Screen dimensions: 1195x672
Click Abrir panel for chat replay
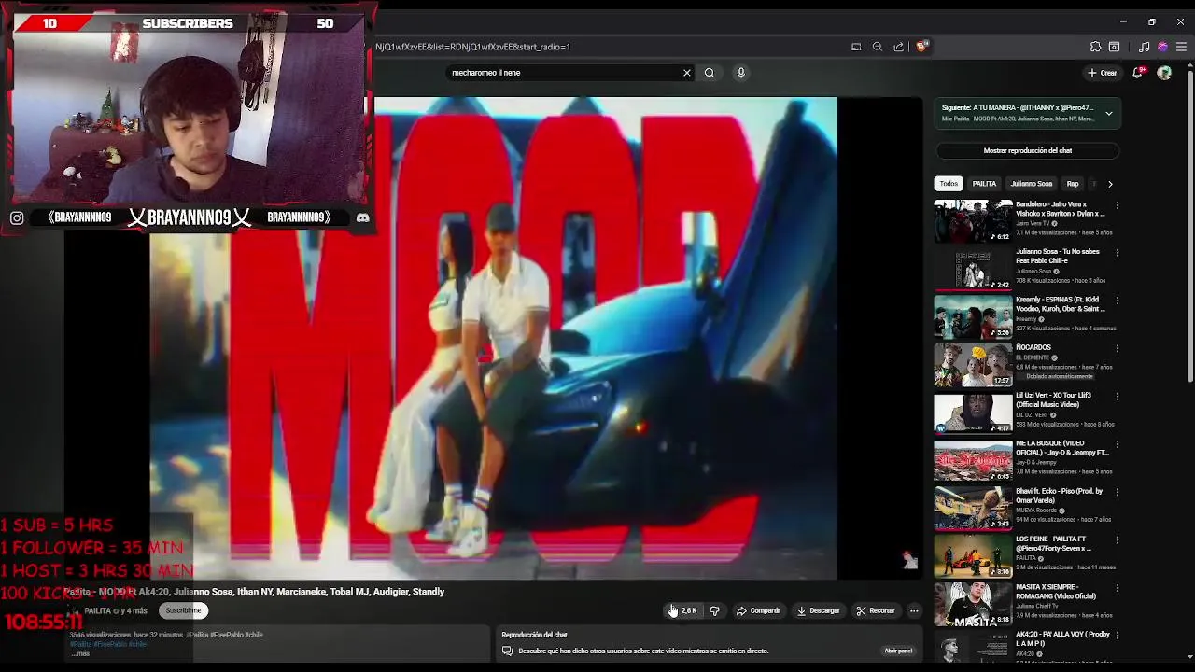898,651
